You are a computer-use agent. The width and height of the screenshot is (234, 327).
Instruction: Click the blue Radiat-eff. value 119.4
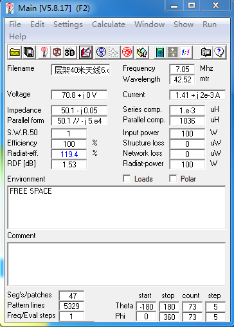pyautogui.click(x=69, y=154)
